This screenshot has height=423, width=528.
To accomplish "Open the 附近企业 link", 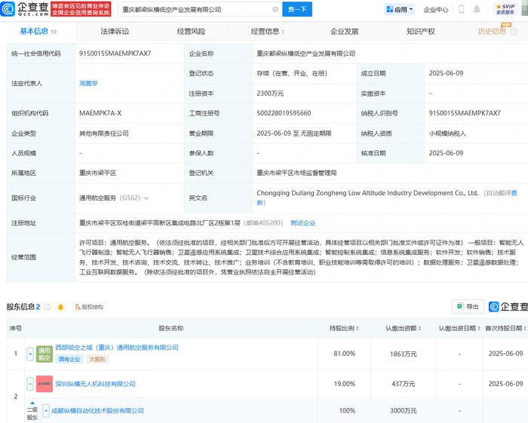I will coord(303,222).
